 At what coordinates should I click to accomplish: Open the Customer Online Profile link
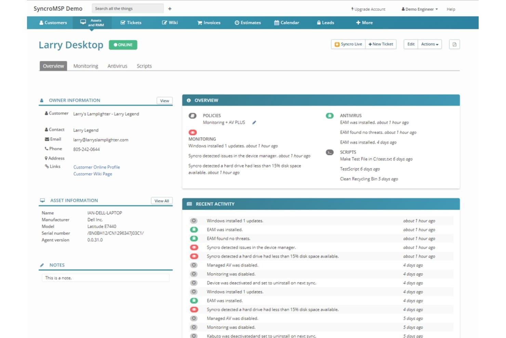pyautogui.click(x=97, y=167)
